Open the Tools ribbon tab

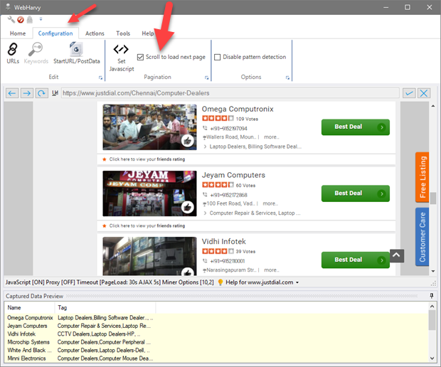[123, 33]
